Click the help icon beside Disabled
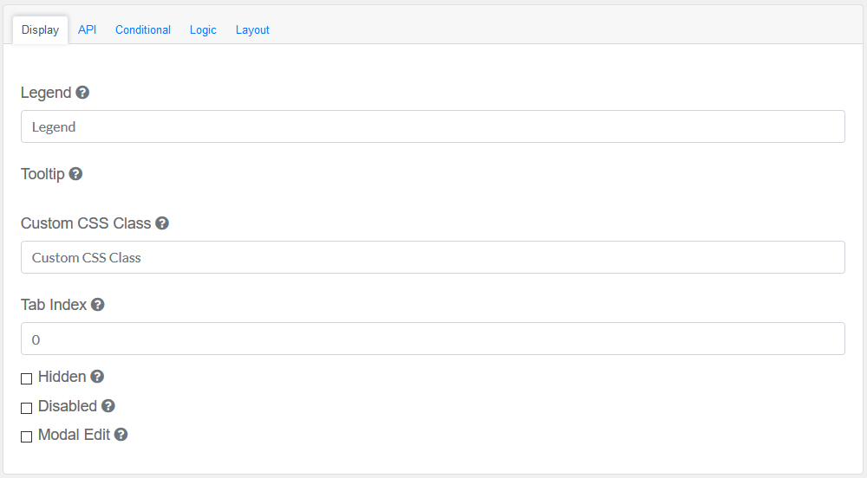This screenshot has width=867, height=478. pos(108,406)
